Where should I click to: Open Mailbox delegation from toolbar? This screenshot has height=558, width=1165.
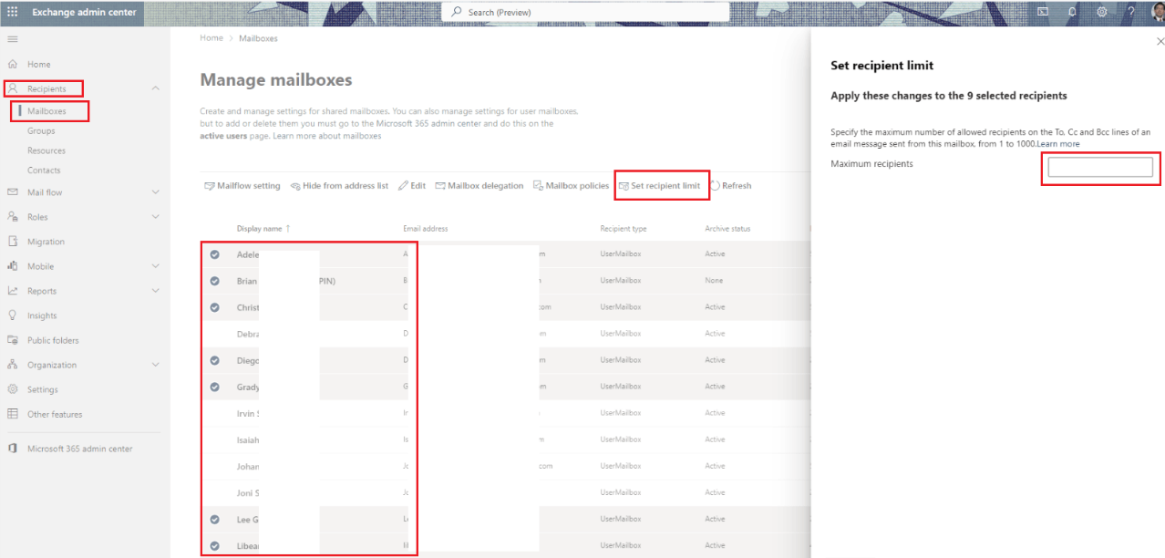(479, 186)
